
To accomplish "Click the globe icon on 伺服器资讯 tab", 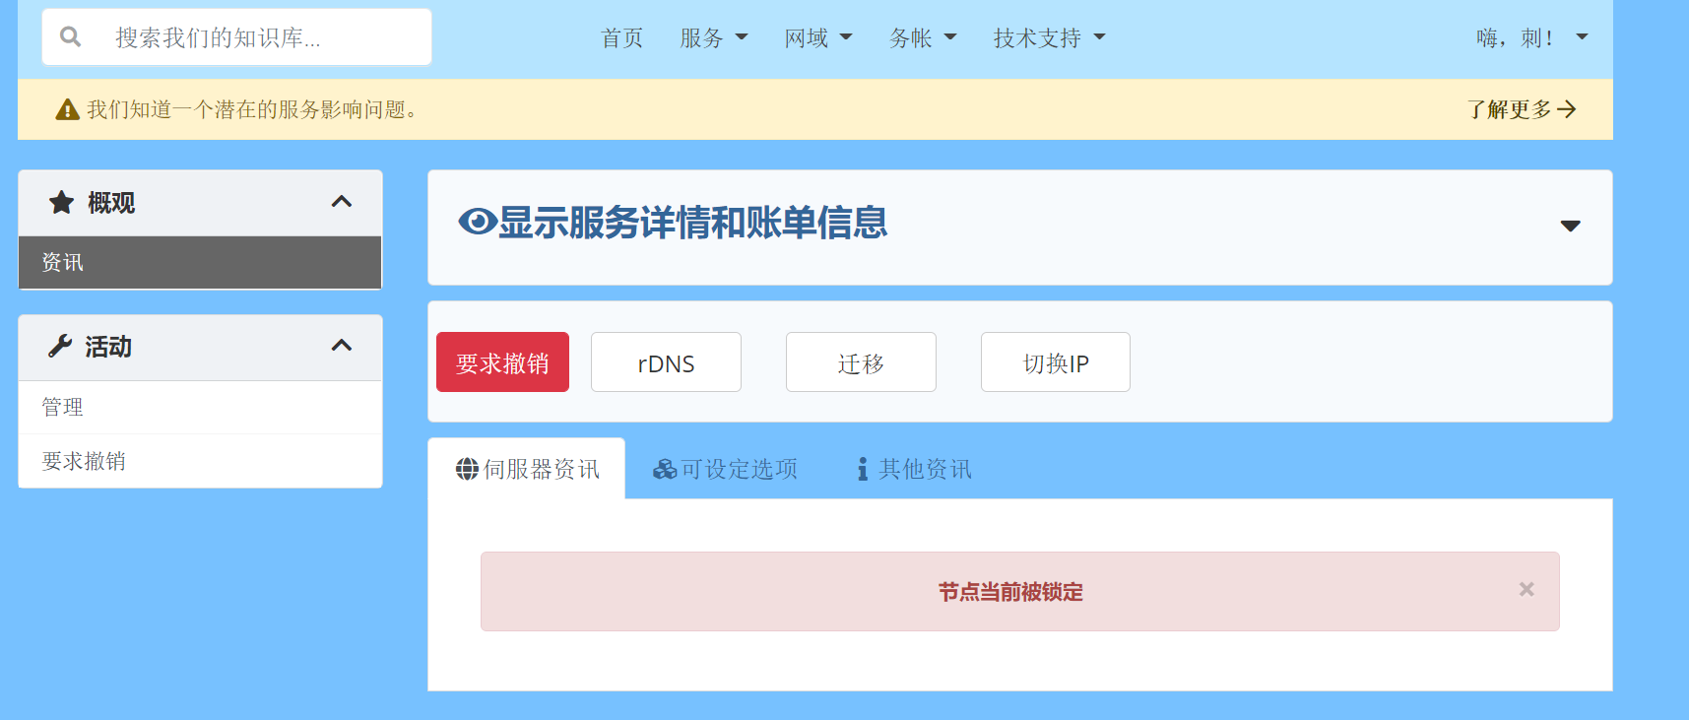I will [x=467, y=469].
